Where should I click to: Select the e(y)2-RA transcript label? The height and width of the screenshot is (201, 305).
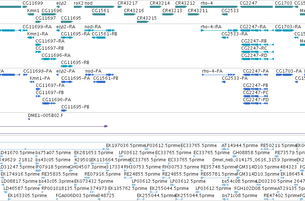(66, 26)
